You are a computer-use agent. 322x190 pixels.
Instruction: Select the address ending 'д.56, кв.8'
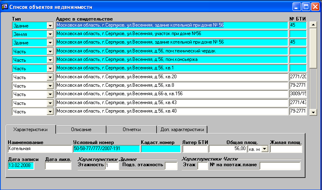(x=172, y=85)
